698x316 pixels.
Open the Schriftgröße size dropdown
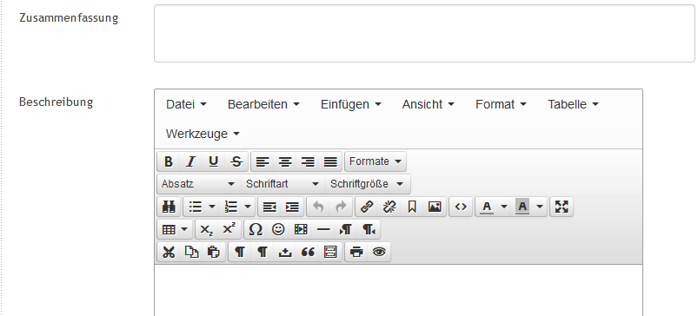coord(368,184)
